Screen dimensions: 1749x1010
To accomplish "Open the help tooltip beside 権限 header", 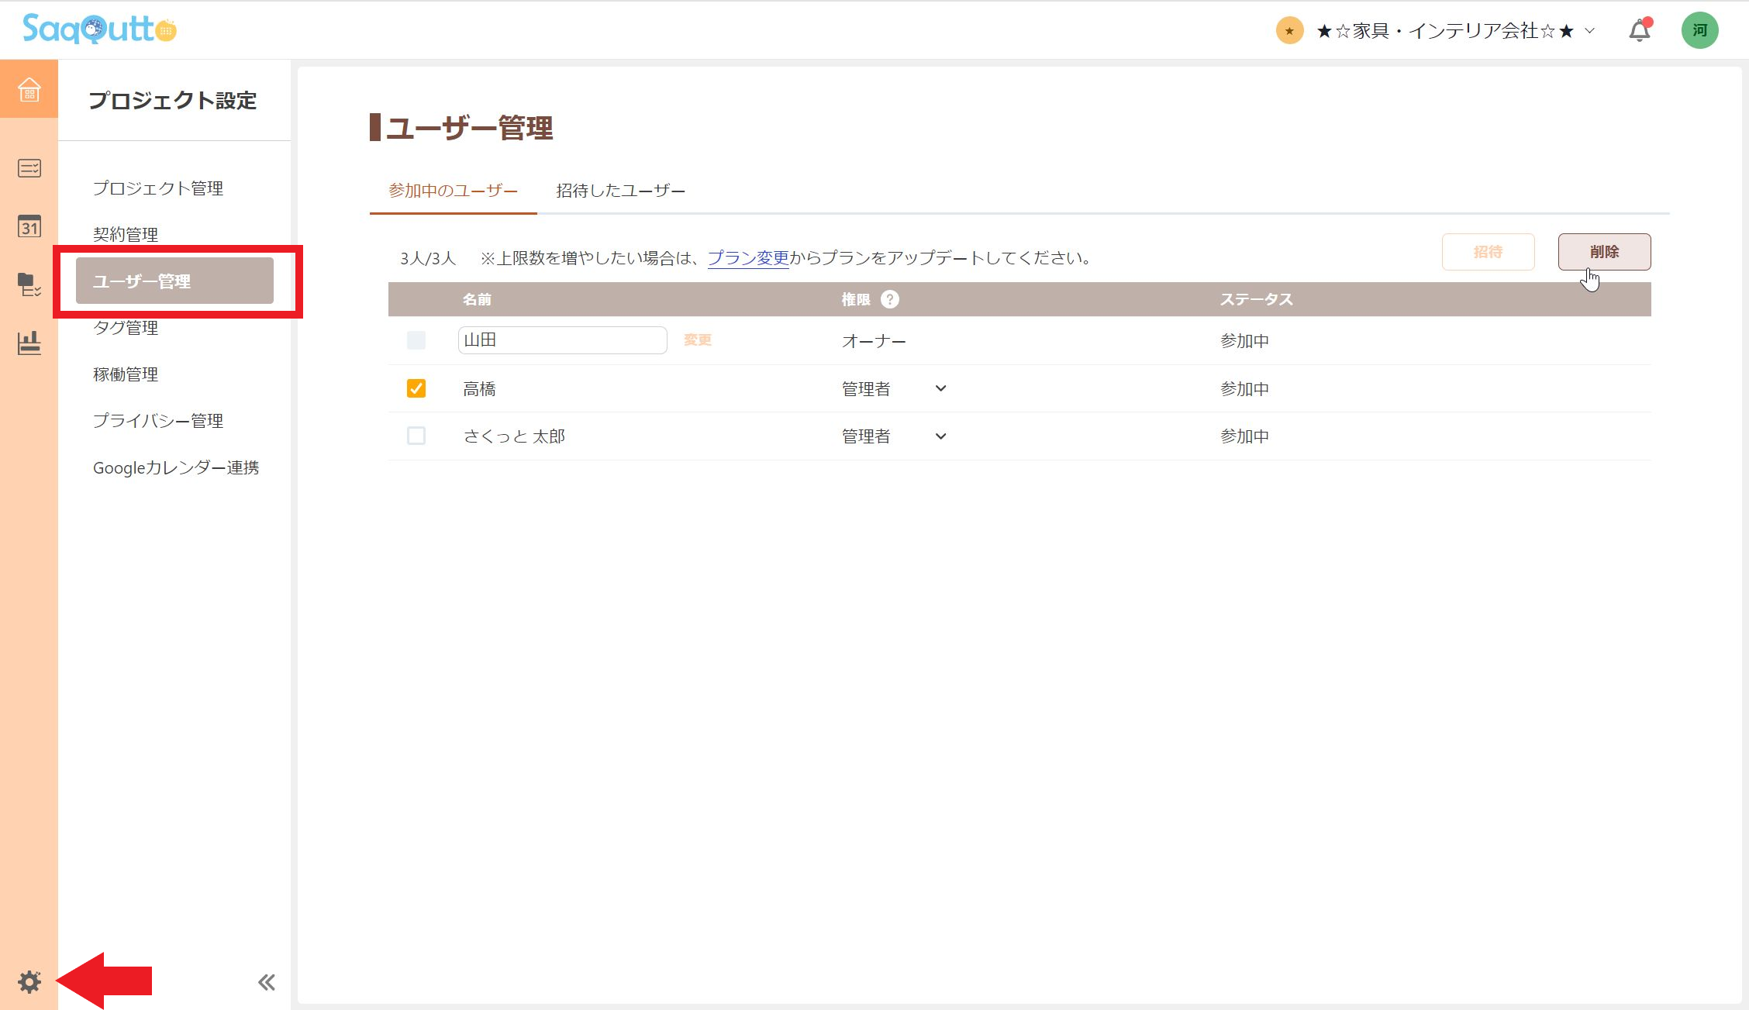I will click(x=890, y=299).
